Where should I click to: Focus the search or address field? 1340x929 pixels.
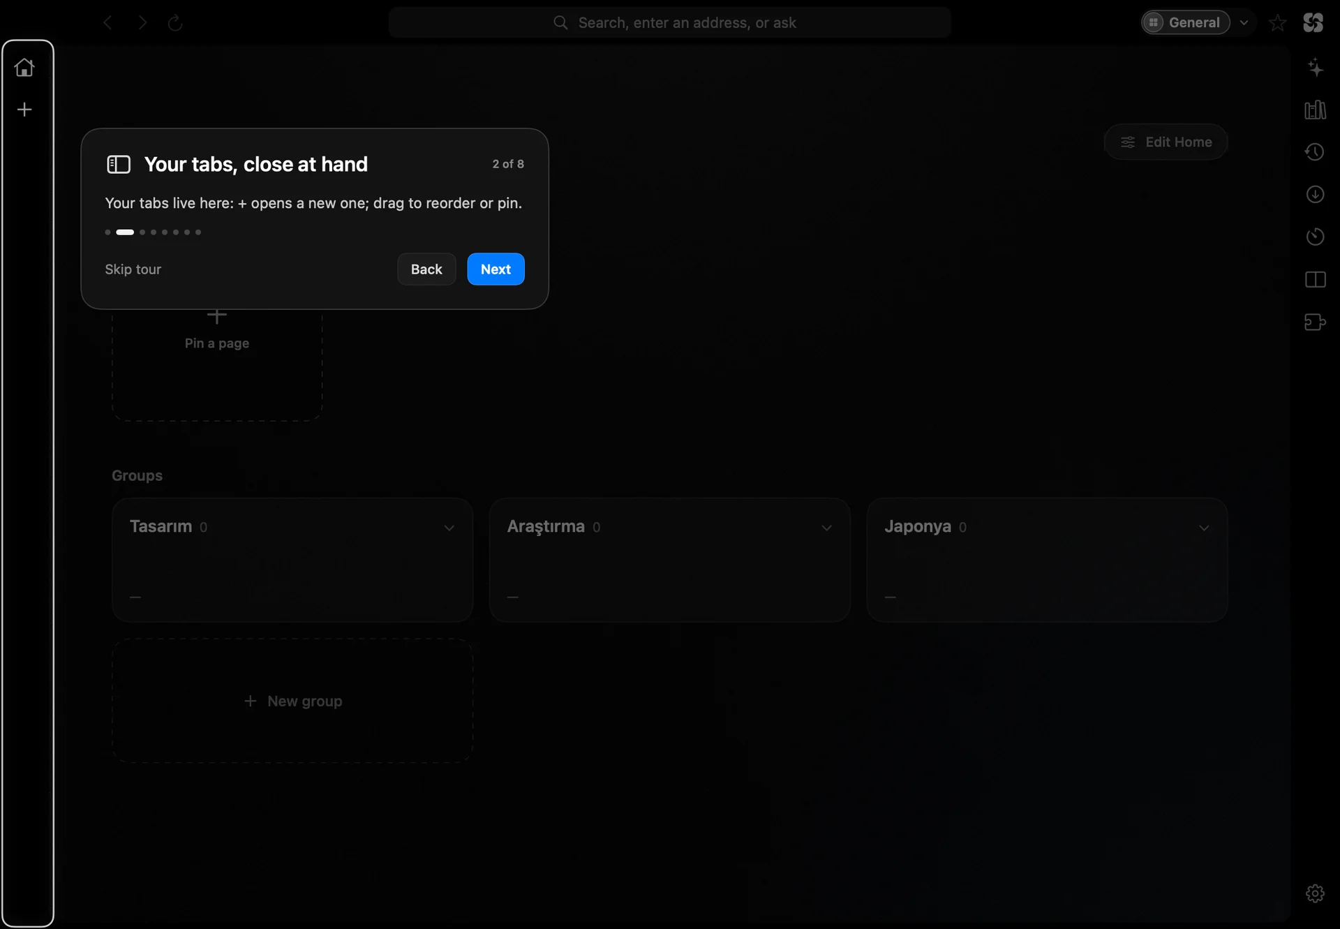coord(670,23)
